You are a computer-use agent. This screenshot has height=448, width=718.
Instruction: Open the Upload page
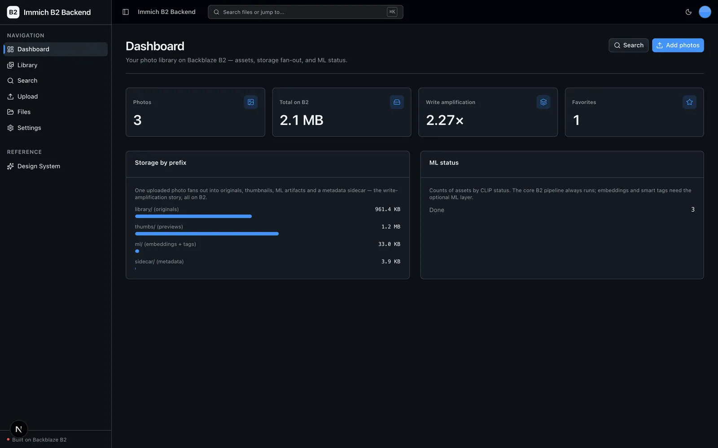coord(56,96)
